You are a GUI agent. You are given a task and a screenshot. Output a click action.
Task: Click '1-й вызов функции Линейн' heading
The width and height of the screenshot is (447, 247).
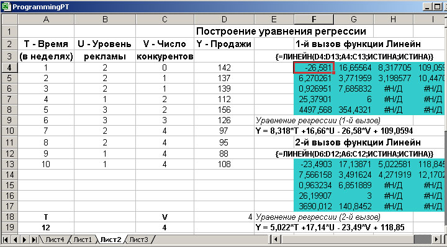[x=358, y=44]
